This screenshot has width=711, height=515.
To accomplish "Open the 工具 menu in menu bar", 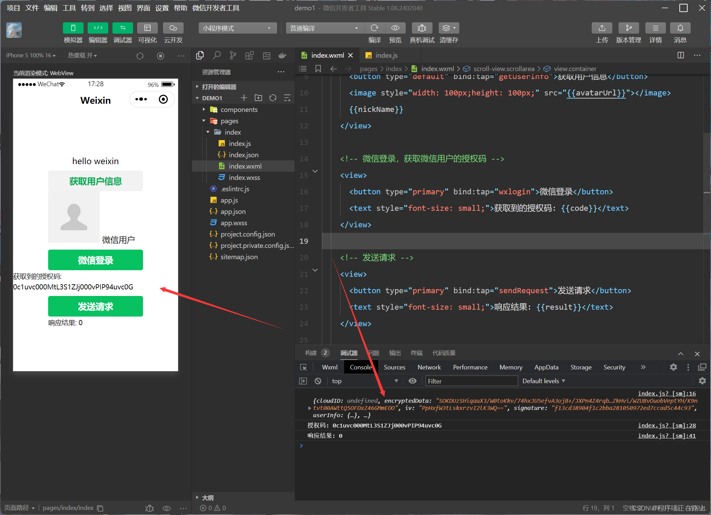I will pyautogui.click(x=69, y=8).
